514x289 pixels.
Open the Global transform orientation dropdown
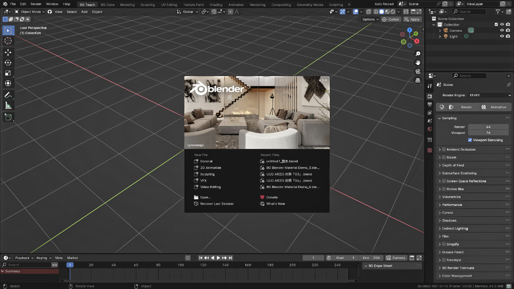[x=187, y=12]
